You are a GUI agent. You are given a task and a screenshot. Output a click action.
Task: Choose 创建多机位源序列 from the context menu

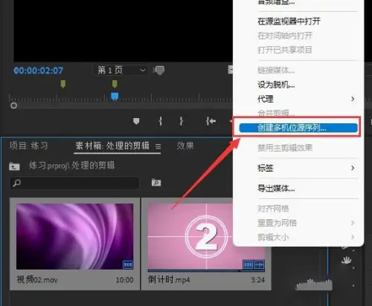298,128
